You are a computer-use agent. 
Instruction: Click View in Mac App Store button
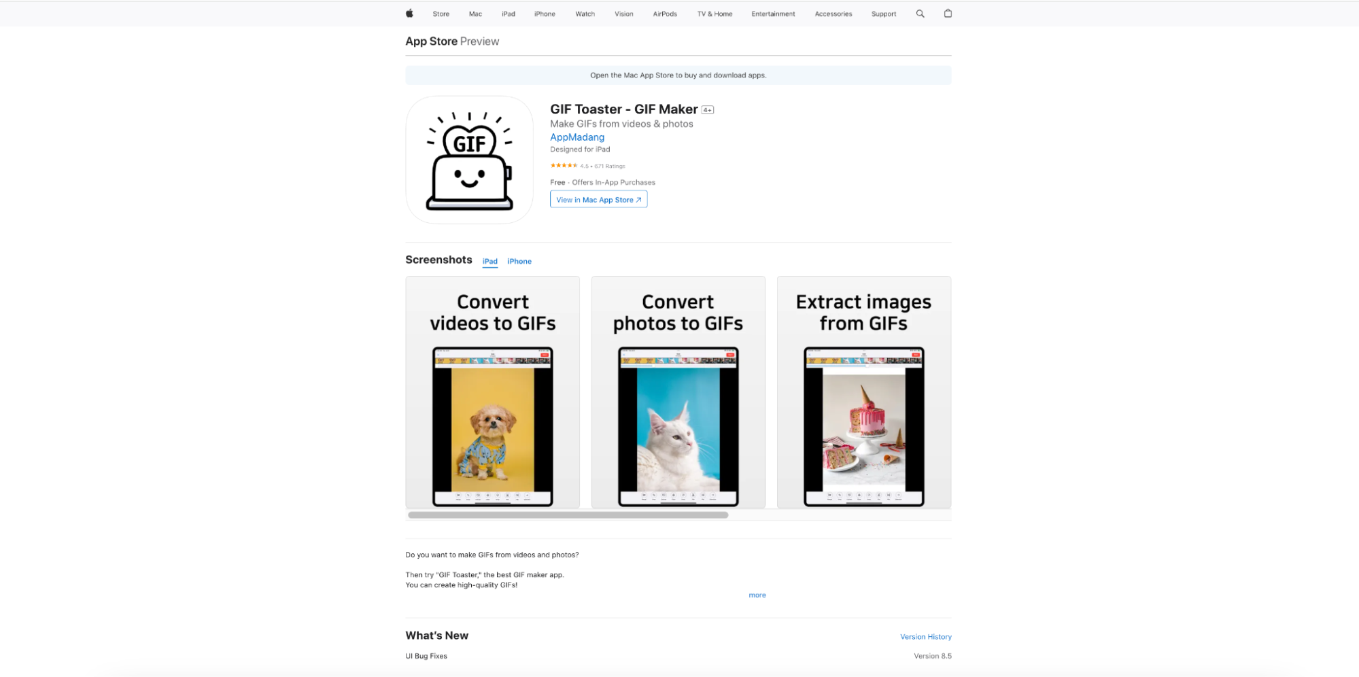598,199
